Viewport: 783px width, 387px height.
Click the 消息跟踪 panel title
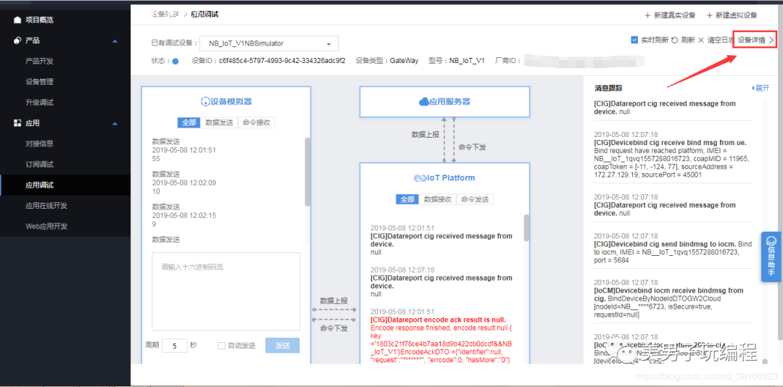tap(608, 88)
